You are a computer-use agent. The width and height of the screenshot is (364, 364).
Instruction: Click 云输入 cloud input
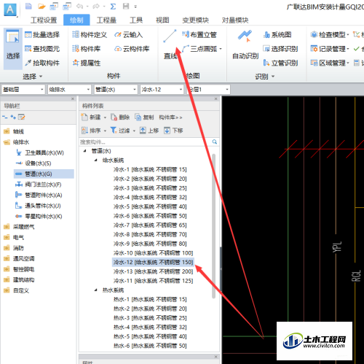tap(129, 35)
